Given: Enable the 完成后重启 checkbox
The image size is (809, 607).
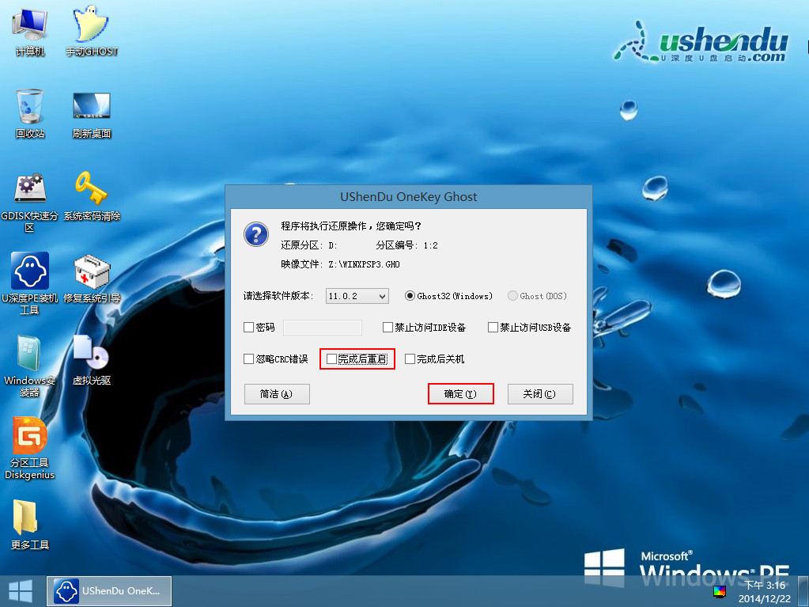Looking at the screenshot, I should pyautogui.click(x=332, y=359).
